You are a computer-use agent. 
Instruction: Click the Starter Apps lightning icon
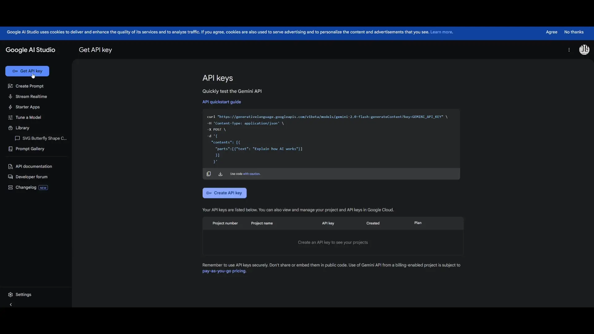[10, 107]
